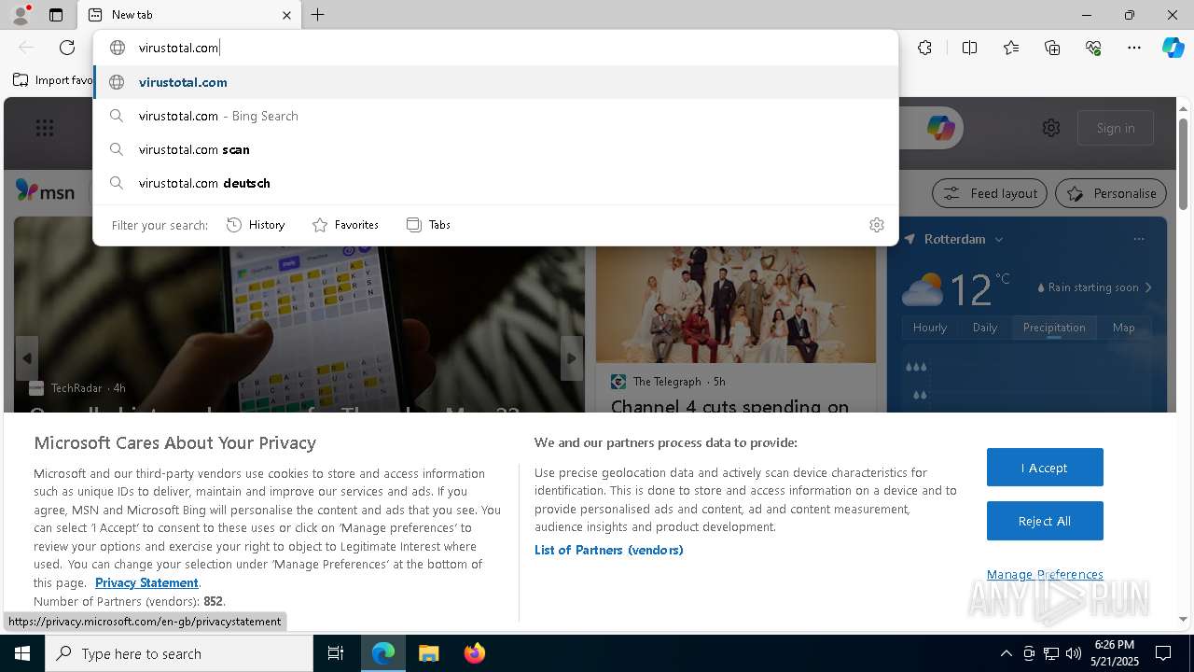Image resolution: width=1194 pixels, height=672 pixels.
Task: Click I Accept on privacy banner
Action: point(1045,468)
